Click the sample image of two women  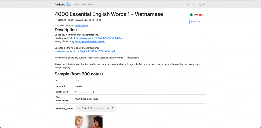tap(89, 121)
